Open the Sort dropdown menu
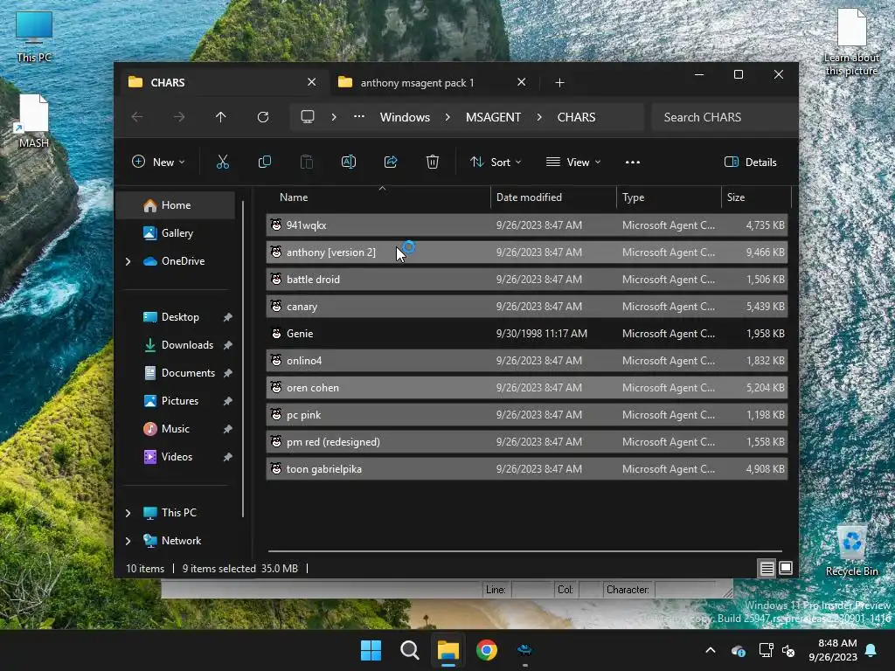895x671 pixels. coord(496,162)
